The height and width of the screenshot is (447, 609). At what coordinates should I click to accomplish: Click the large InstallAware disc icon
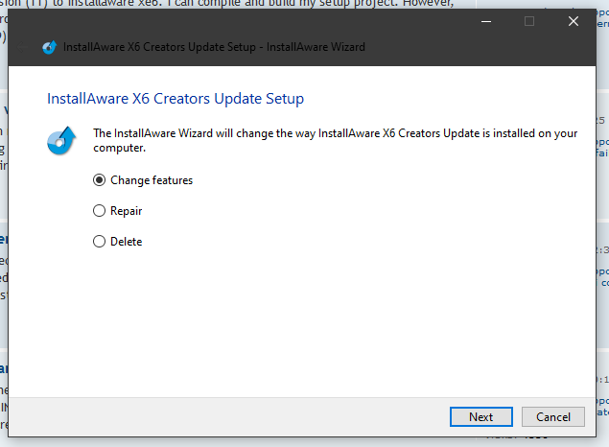[61, 141]
